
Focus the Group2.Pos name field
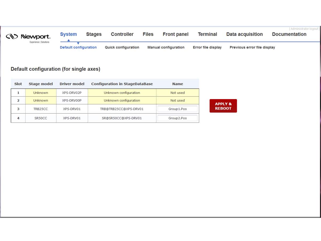click(177, 118)
